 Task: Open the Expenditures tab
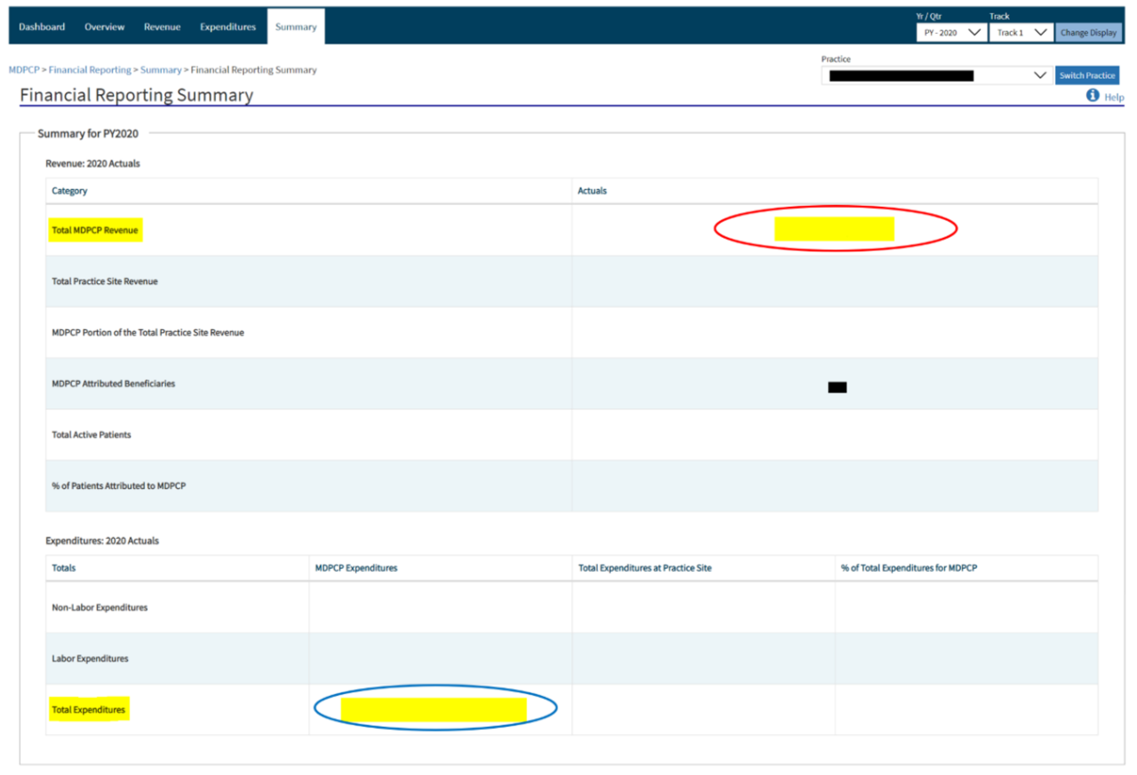227,27
